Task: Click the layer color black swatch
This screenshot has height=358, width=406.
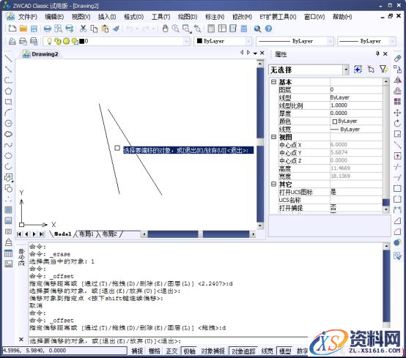Action: 81,41
